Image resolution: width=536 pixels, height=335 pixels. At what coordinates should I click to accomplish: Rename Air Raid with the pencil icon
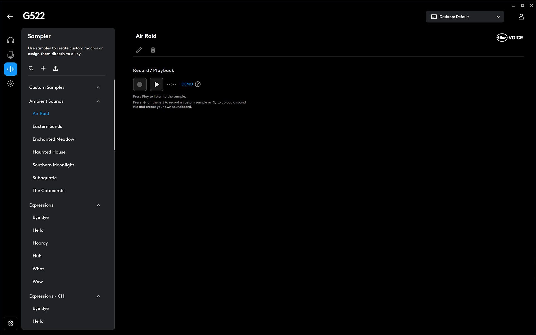[x=139, y=50]
